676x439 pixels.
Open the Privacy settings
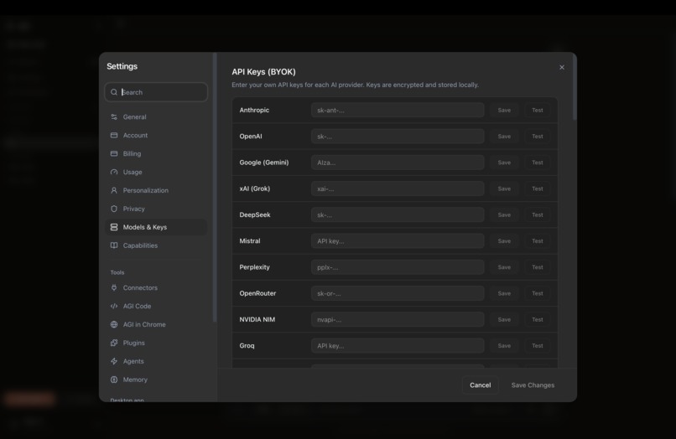point(156,209)
